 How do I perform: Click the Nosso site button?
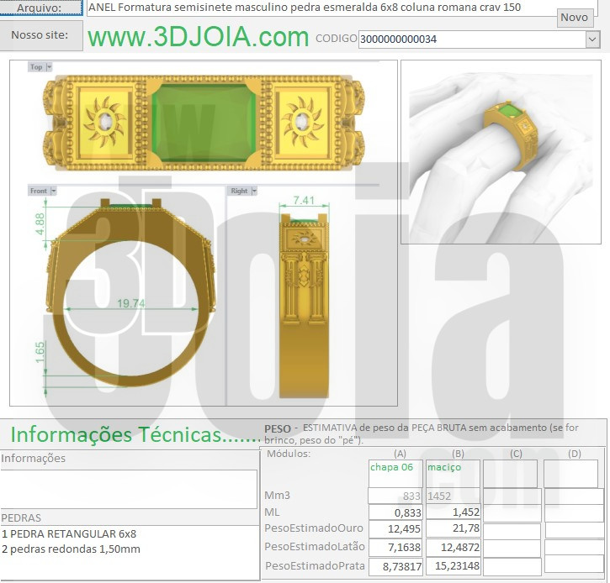(41, 35)
